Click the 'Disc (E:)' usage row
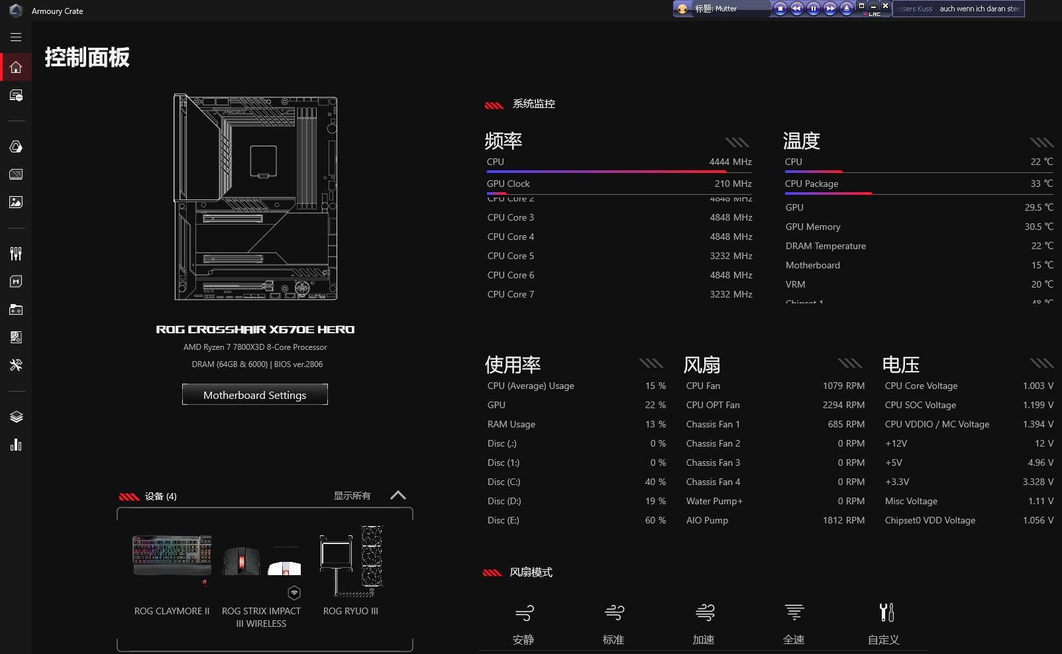Screen dimensions: 1062x654 (576, 520)
